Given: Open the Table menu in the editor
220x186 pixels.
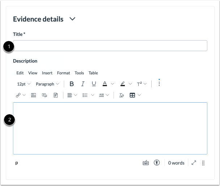Looking at the screenshot, I should (x=93, y=73).
